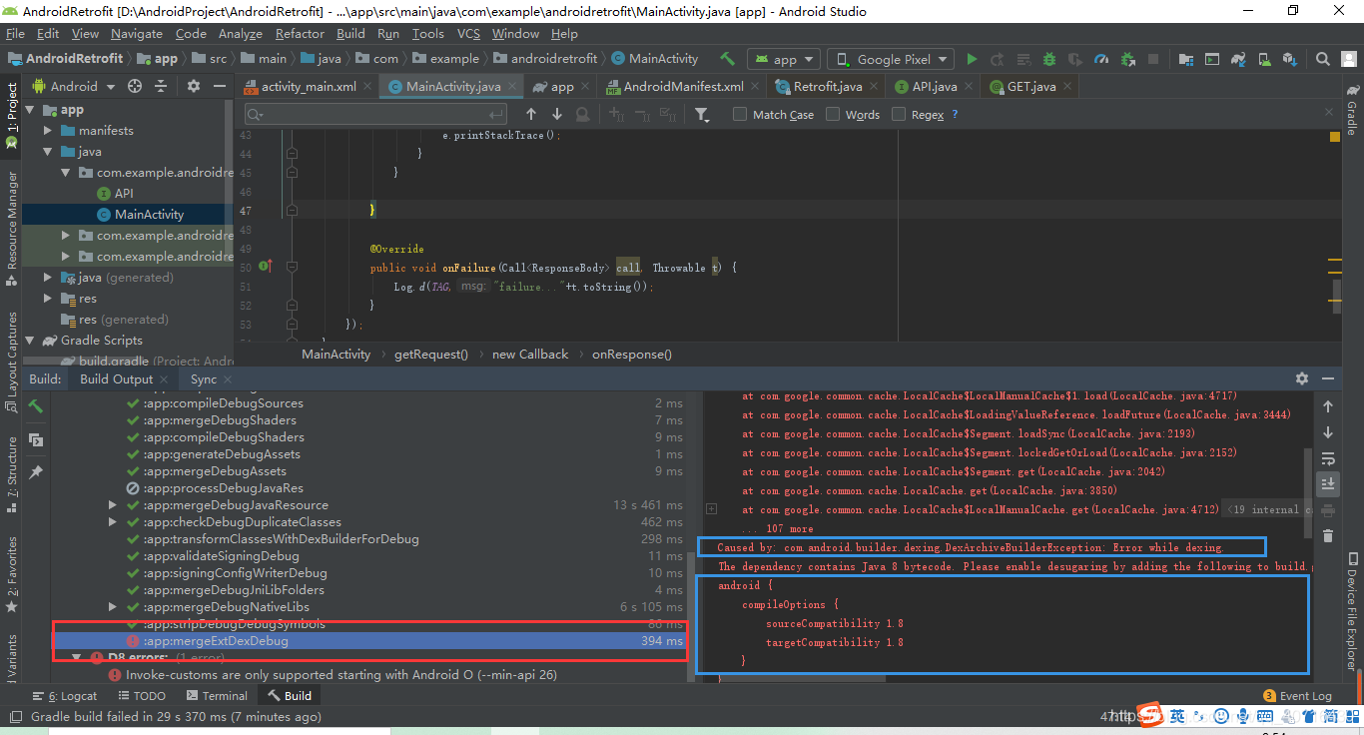Click scroll to end icon in build output
Screen dimensions: 1364x735
[1328, 484]
